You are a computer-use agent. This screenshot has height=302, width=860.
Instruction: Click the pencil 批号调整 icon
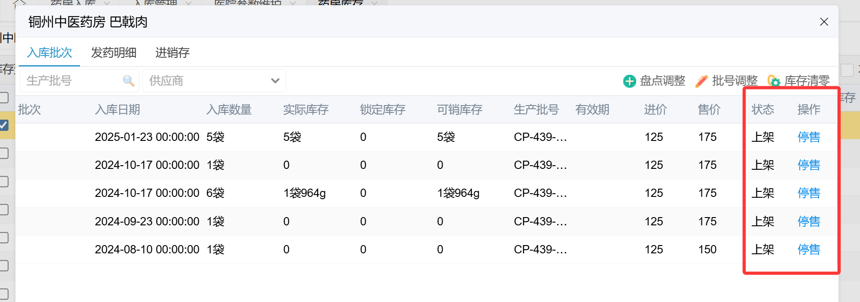point(701,81)
